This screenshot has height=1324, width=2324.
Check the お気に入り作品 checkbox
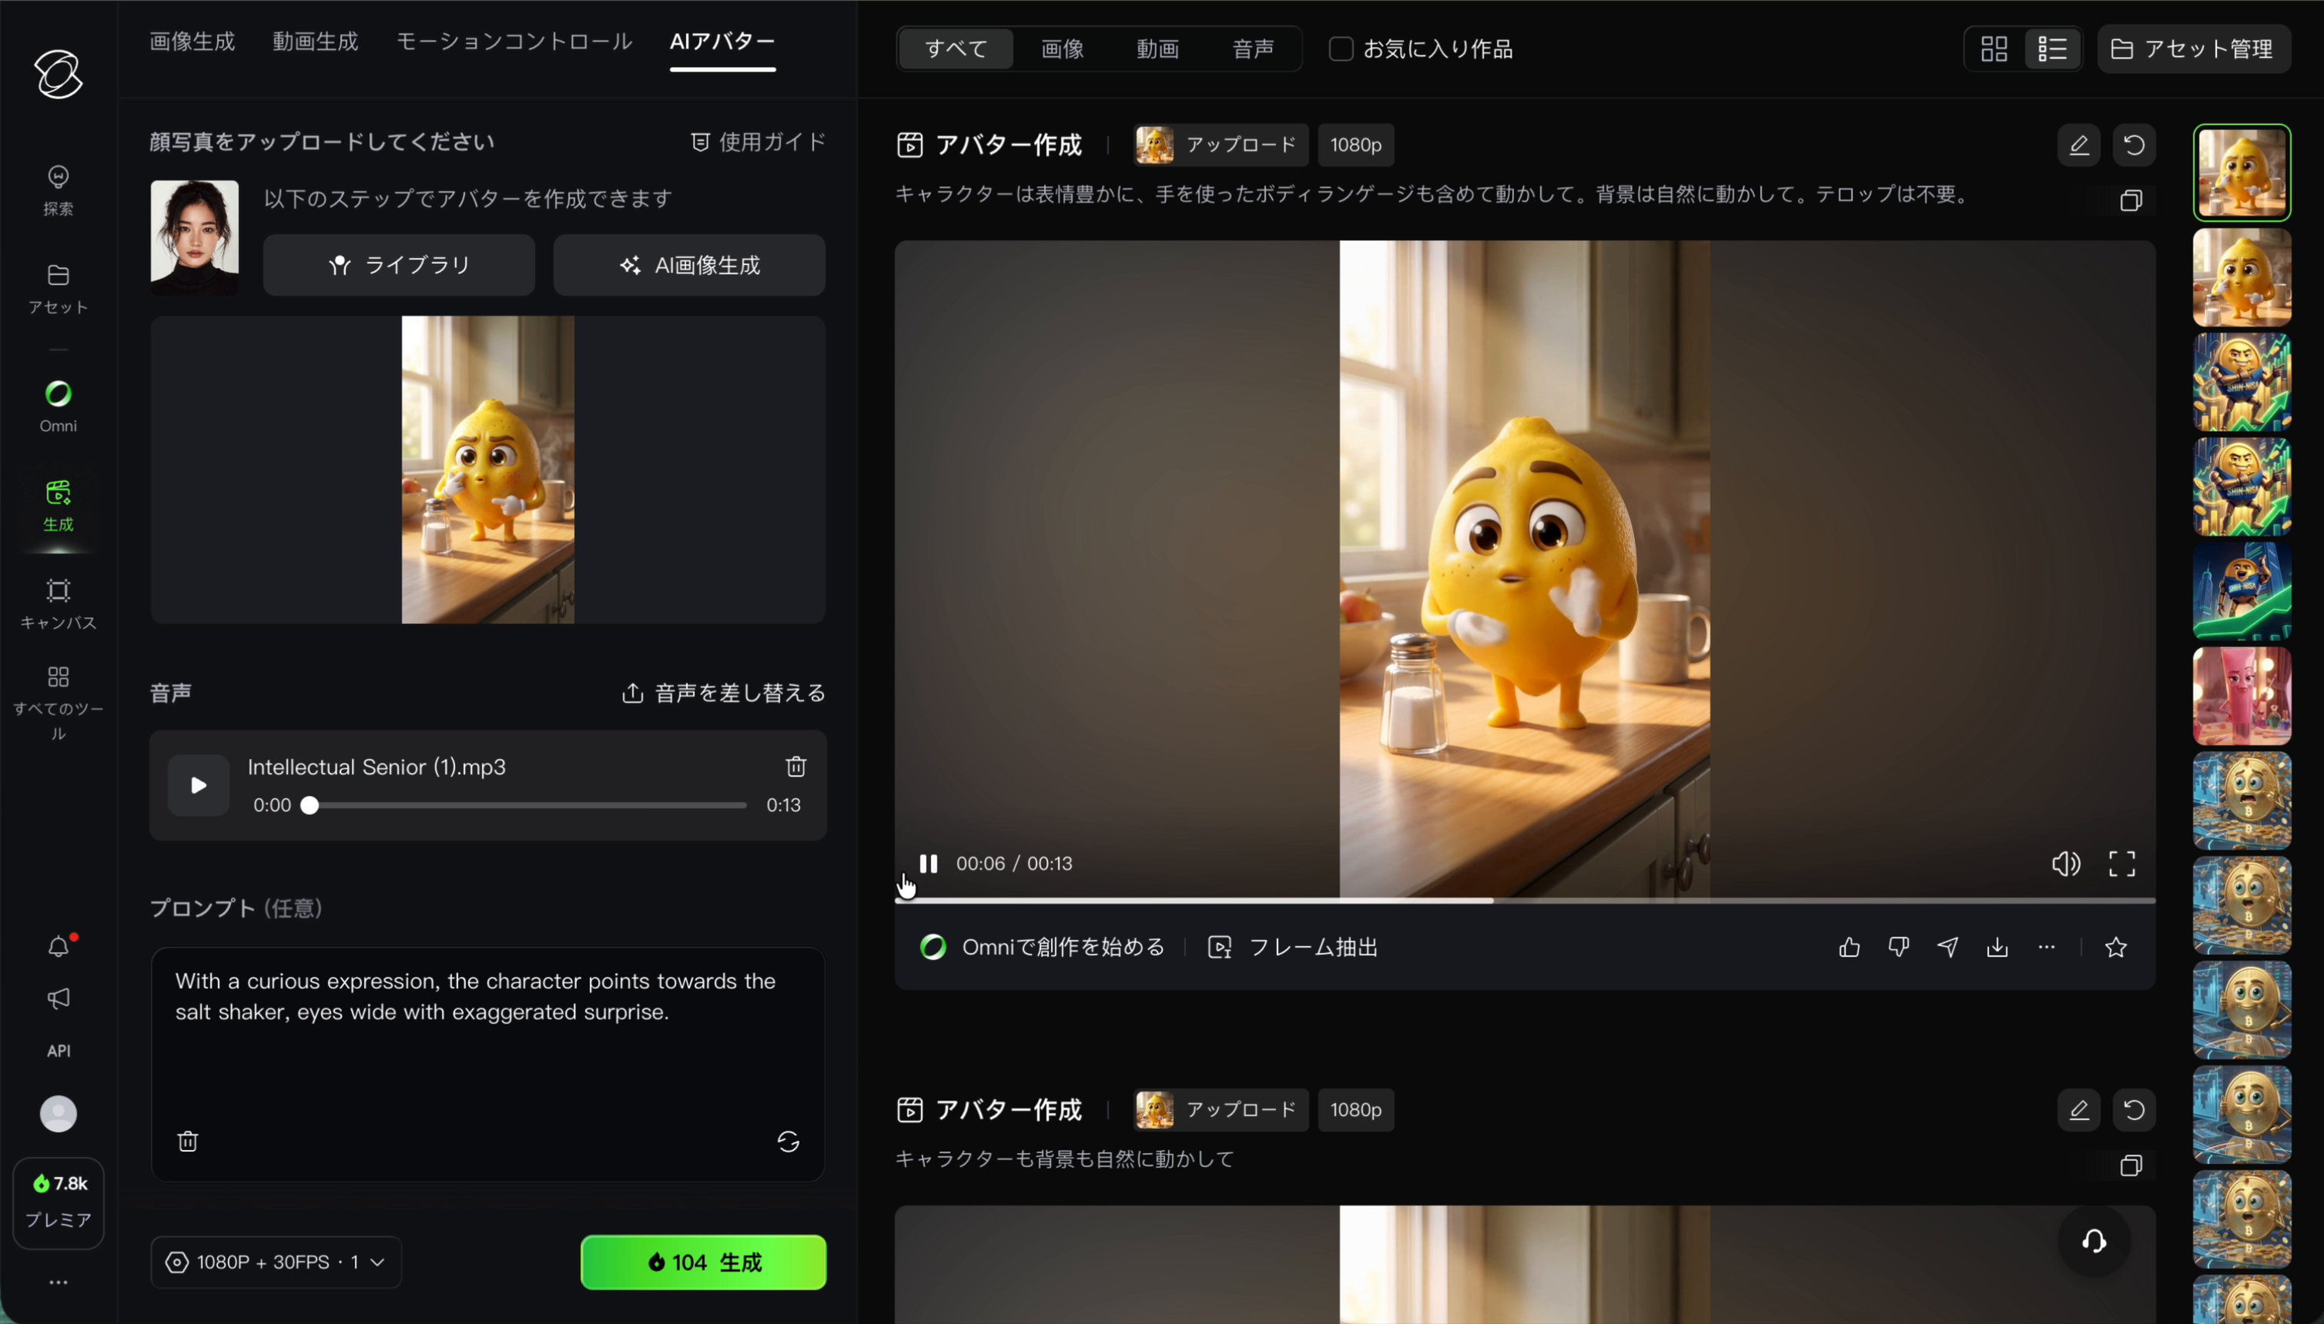tap(1340, 48)
